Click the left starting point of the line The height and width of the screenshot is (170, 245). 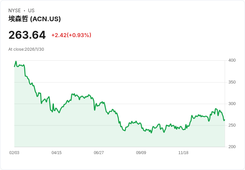click(14, 67)
